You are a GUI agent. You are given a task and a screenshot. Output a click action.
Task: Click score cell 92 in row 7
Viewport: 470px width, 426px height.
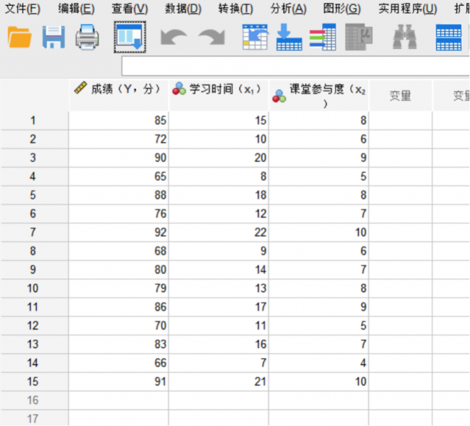(x=119, y=232)
